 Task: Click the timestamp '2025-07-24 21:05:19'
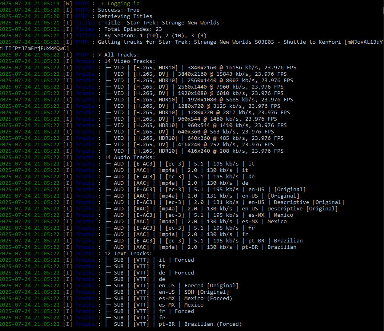tap(30, 4)
